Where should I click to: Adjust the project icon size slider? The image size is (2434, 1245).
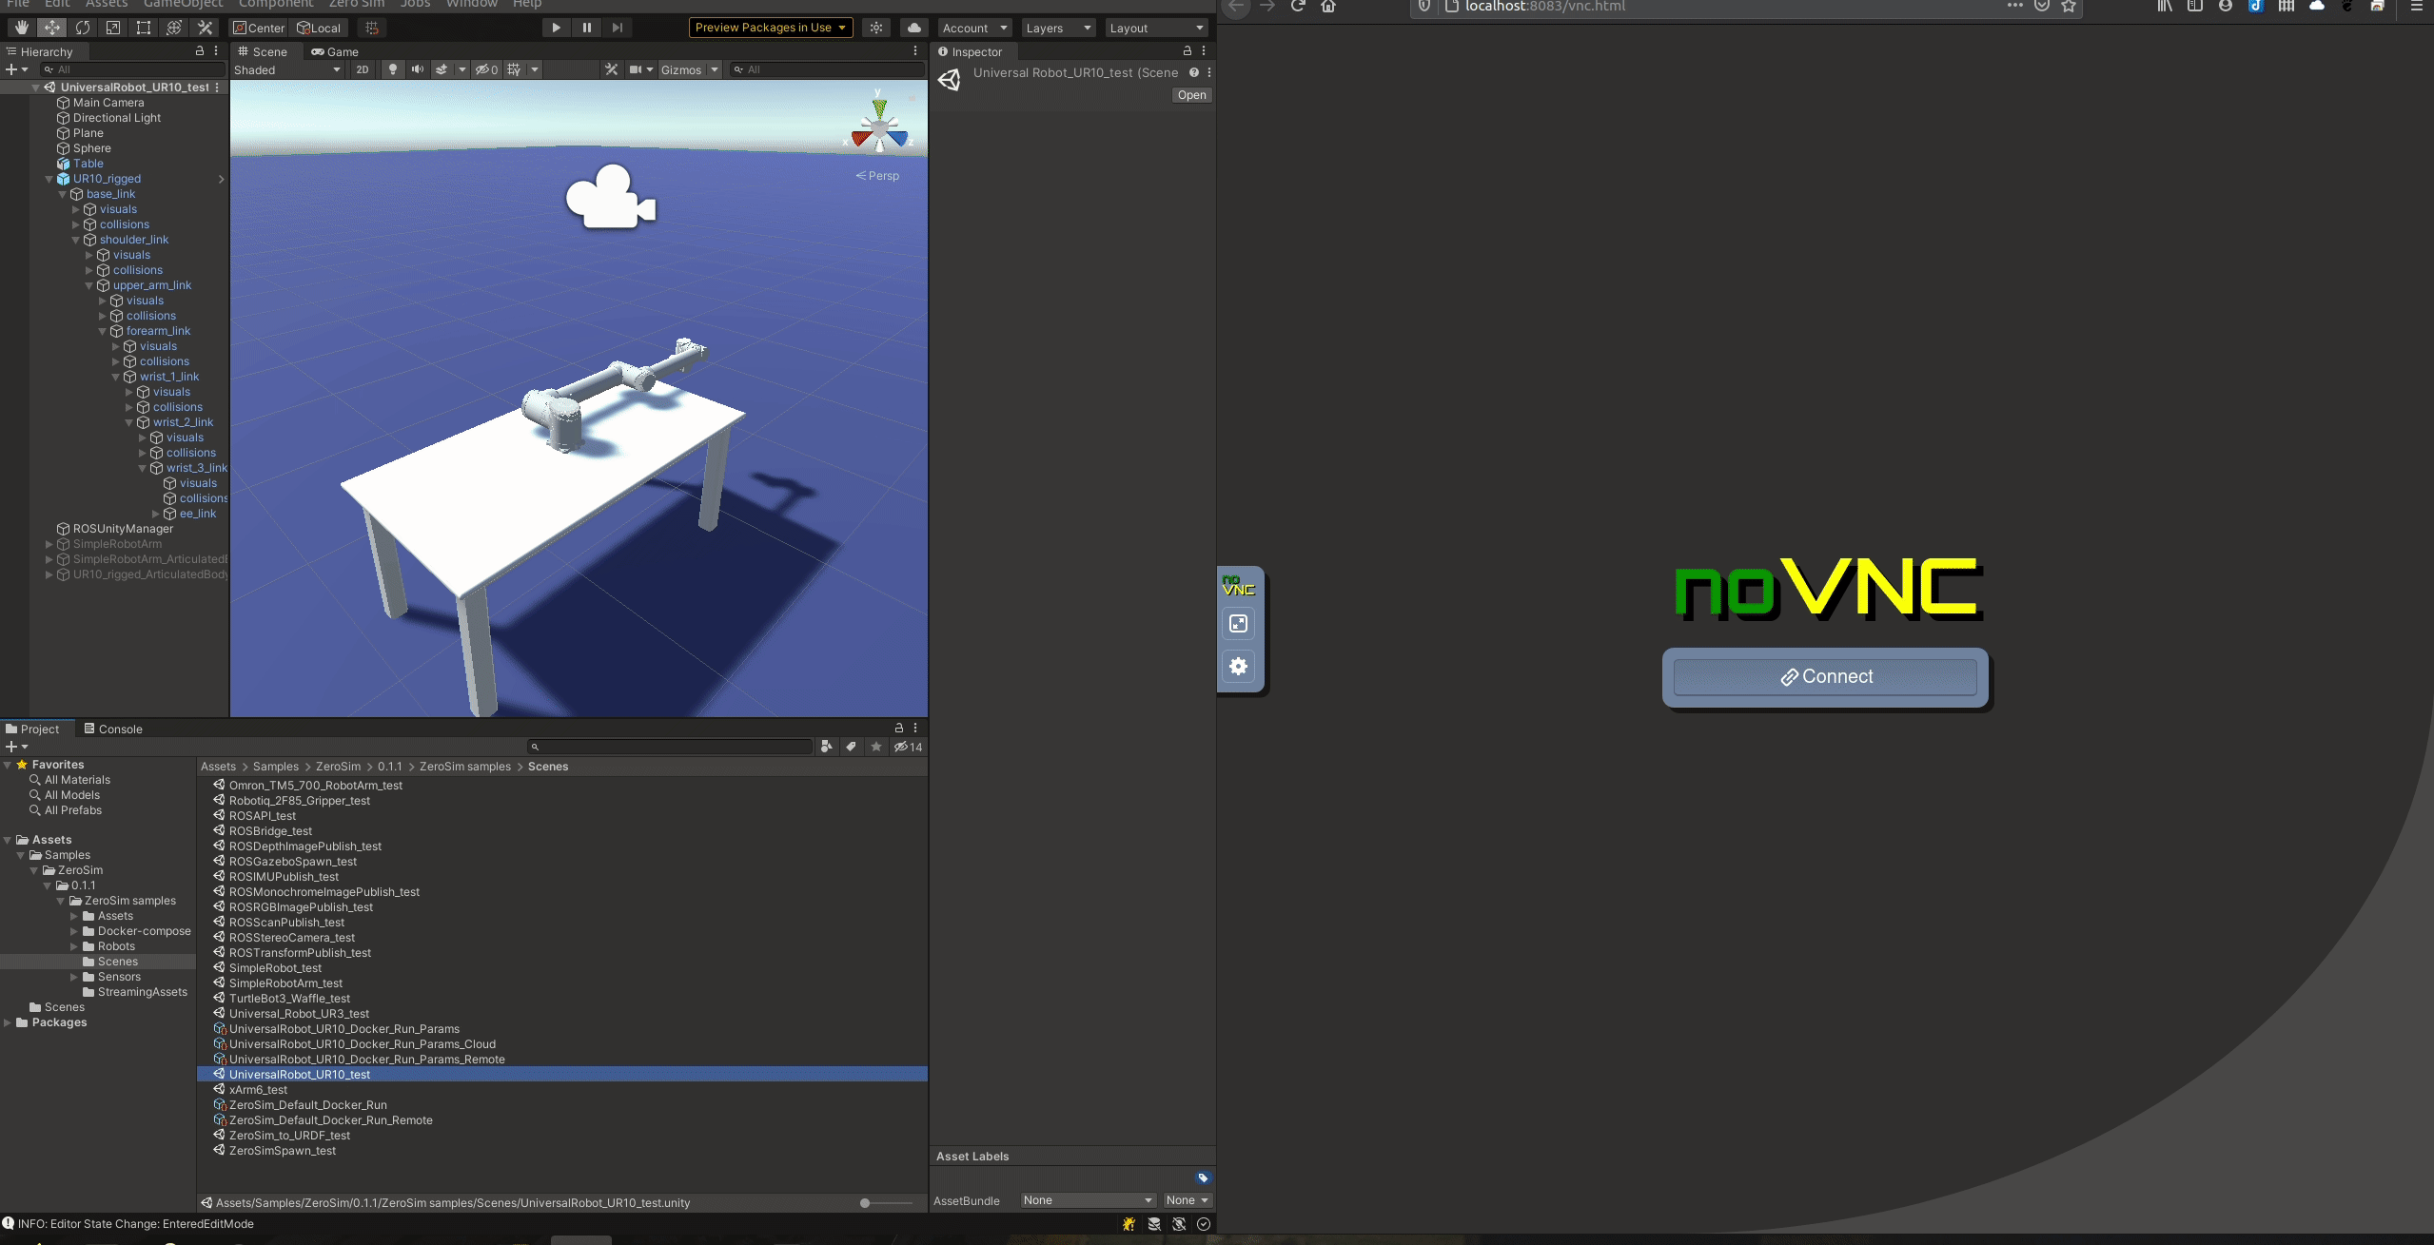865,1203
